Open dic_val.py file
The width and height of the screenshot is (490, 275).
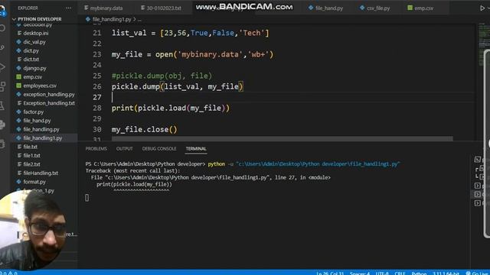tap(34, 42)
